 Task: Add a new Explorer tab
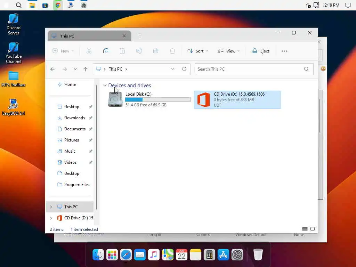pos(140,36)
